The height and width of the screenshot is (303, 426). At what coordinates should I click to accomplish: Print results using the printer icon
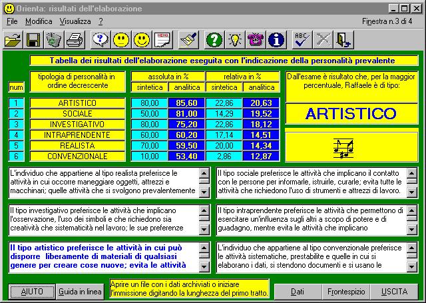click(x=74, y=40)
